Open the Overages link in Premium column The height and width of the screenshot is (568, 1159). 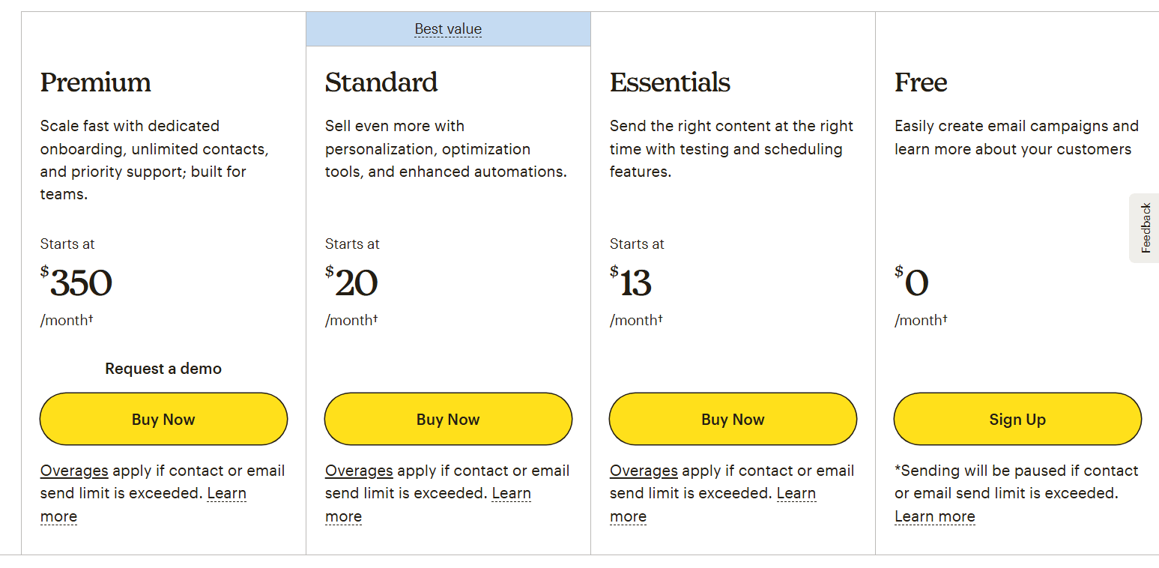tap(74, 471)
